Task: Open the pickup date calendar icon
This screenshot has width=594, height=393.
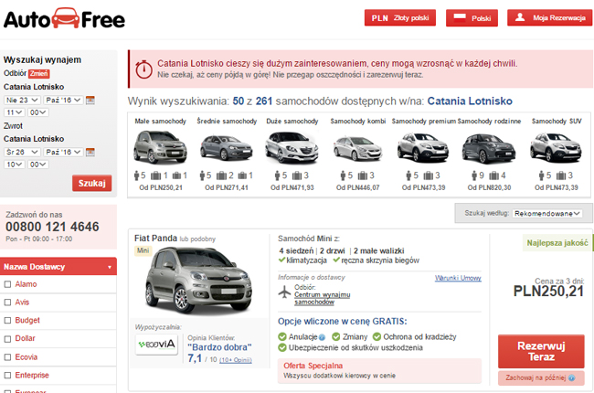Action: pos(90,100)
